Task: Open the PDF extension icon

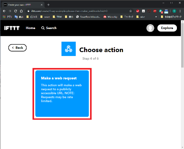Action: (x=149, y=11)
